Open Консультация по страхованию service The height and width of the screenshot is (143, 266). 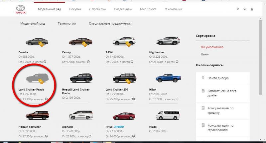click(x=223, y=128)
